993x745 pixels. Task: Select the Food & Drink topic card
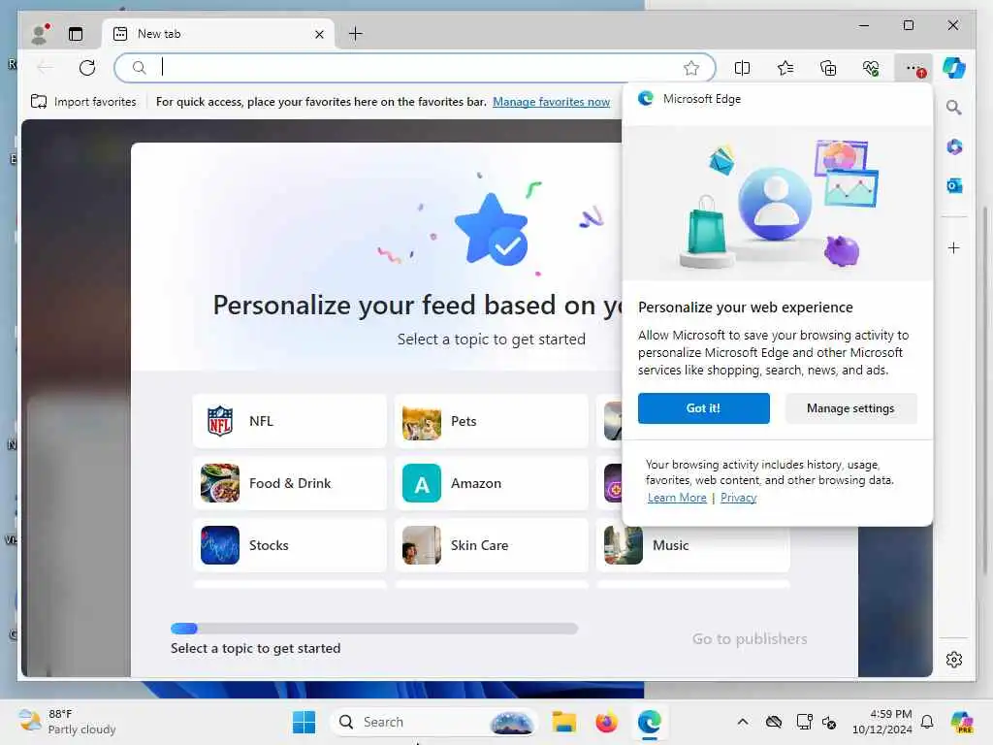point(289,483)
